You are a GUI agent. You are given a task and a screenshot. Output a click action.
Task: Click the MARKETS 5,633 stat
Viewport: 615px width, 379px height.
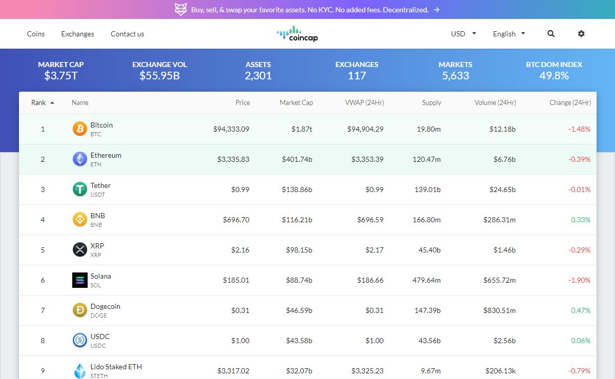(x=456, y=71)
